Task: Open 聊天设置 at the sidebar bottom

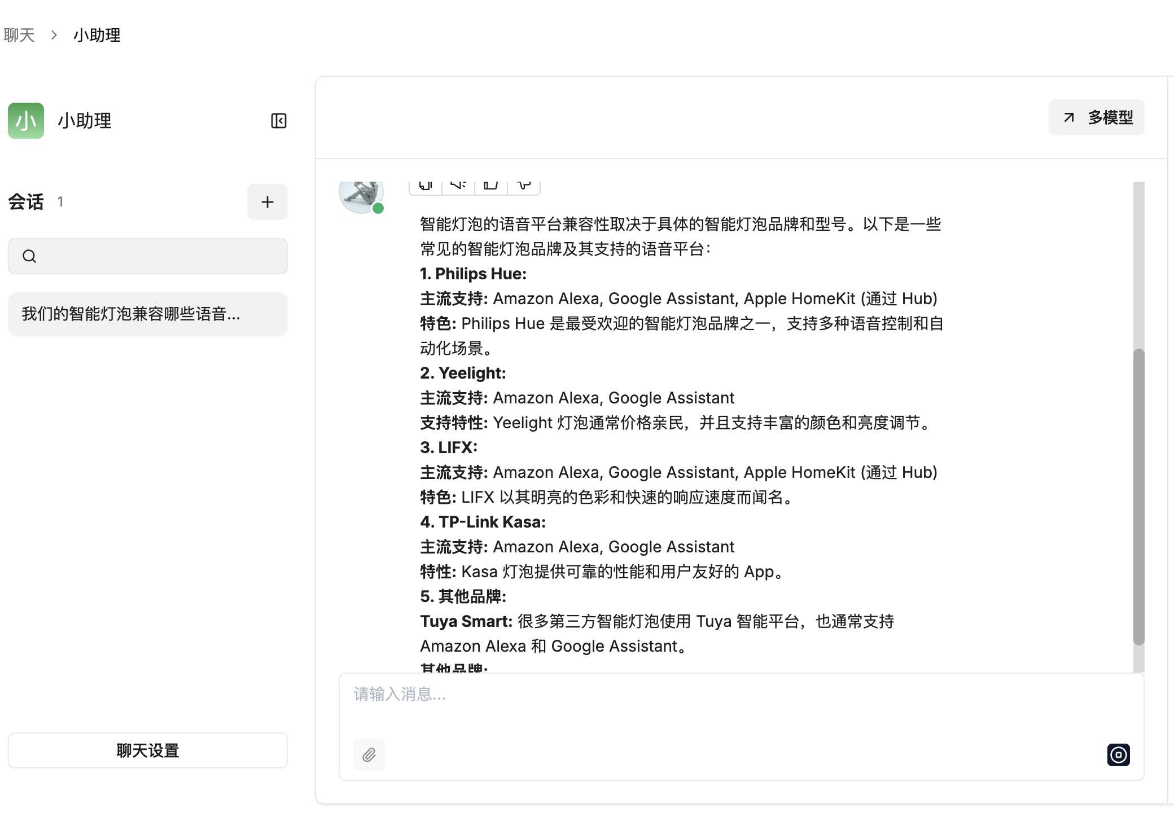Action: click(147, 750)
